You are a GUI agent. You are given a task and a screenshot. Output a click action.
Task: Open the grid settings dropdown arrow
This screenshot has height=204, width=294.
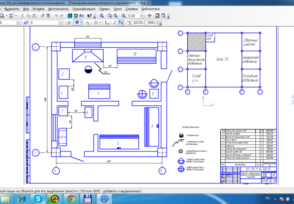tap(100, 23)
